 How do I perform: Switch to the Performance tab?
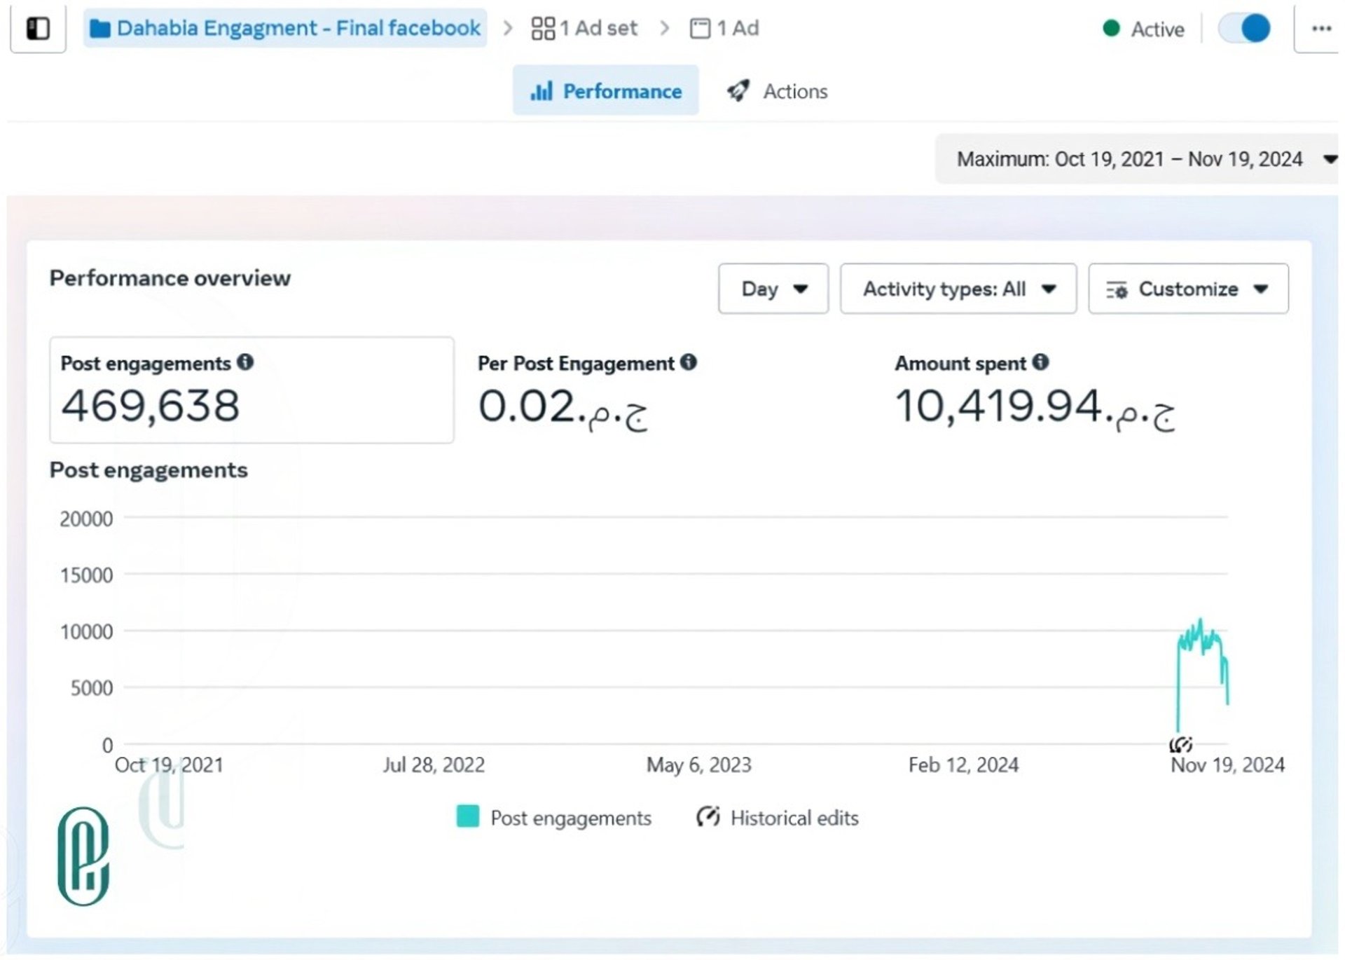[605, 91]
